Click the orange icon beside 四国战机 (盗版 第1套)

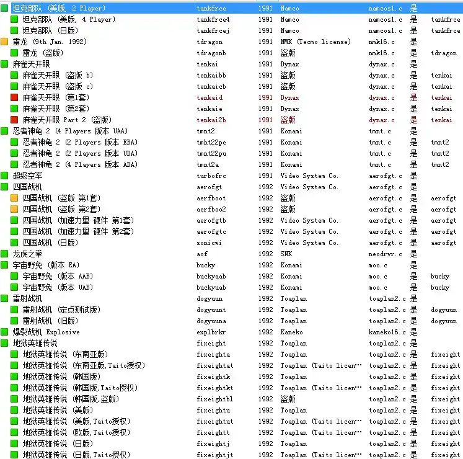(14, 198)
